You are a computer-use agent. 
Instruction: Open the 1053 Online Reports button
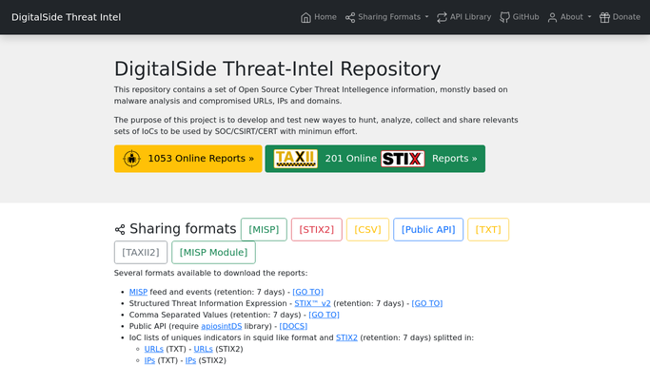(188, 159)
